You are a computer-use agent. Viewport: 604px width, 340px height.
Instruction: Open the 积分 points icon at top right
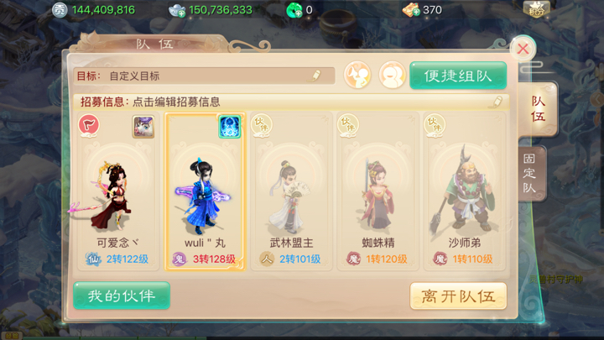tap(536, 9)
